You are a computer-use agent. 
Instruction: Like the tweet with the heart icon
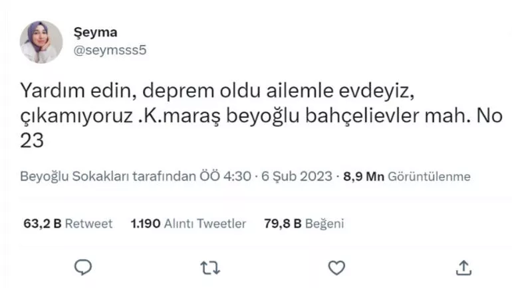tap(337, 267)
